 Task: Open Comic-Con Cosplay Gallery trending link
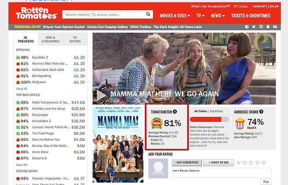coord(108,27)
